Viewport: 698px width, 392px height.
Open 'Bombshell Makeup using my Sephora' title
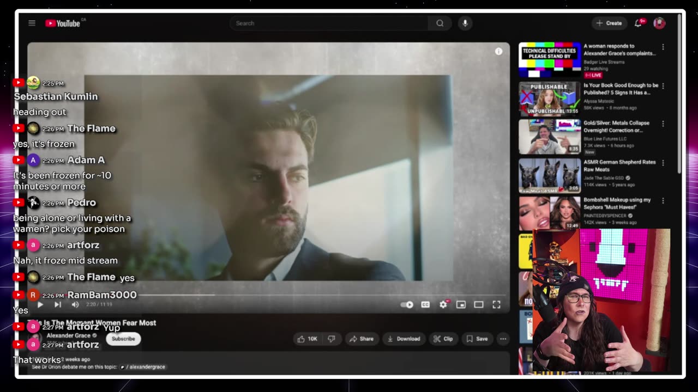617,203
